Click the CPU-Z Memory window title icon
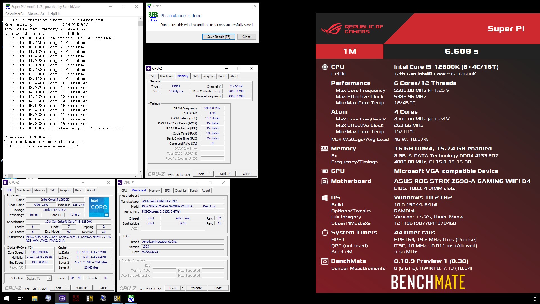This screenshot has width=540, height=304. coord(149,68)
